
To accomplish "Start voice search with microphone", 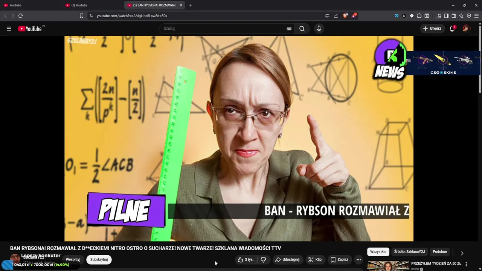I will tap(319, 29).
